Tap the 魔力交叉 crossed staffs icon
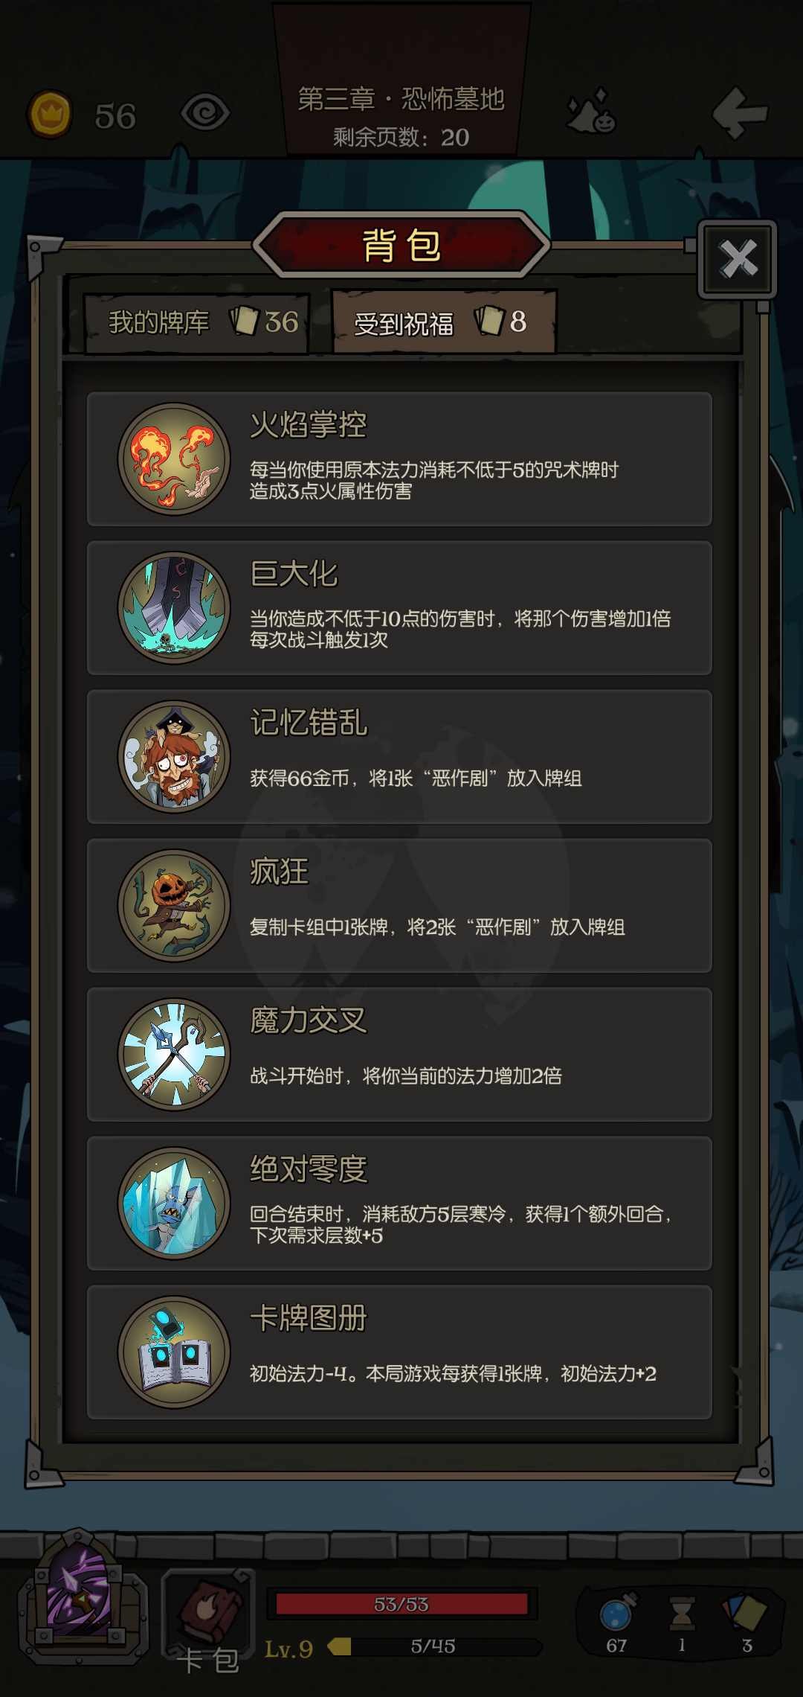This screenshot has height=1697, width=803. 174,1055
